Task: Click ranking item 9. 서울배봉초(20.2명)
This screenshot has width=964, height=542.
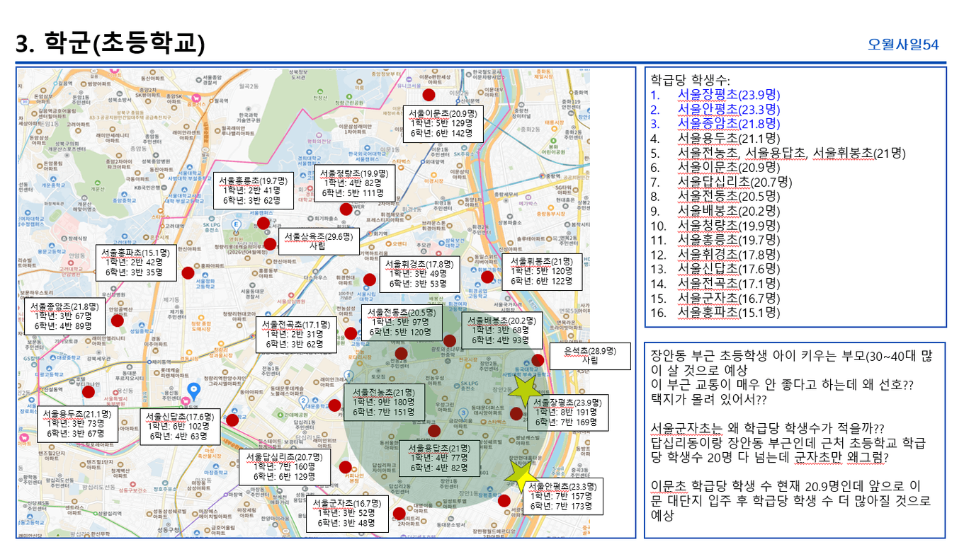Action: coord(715,210)
